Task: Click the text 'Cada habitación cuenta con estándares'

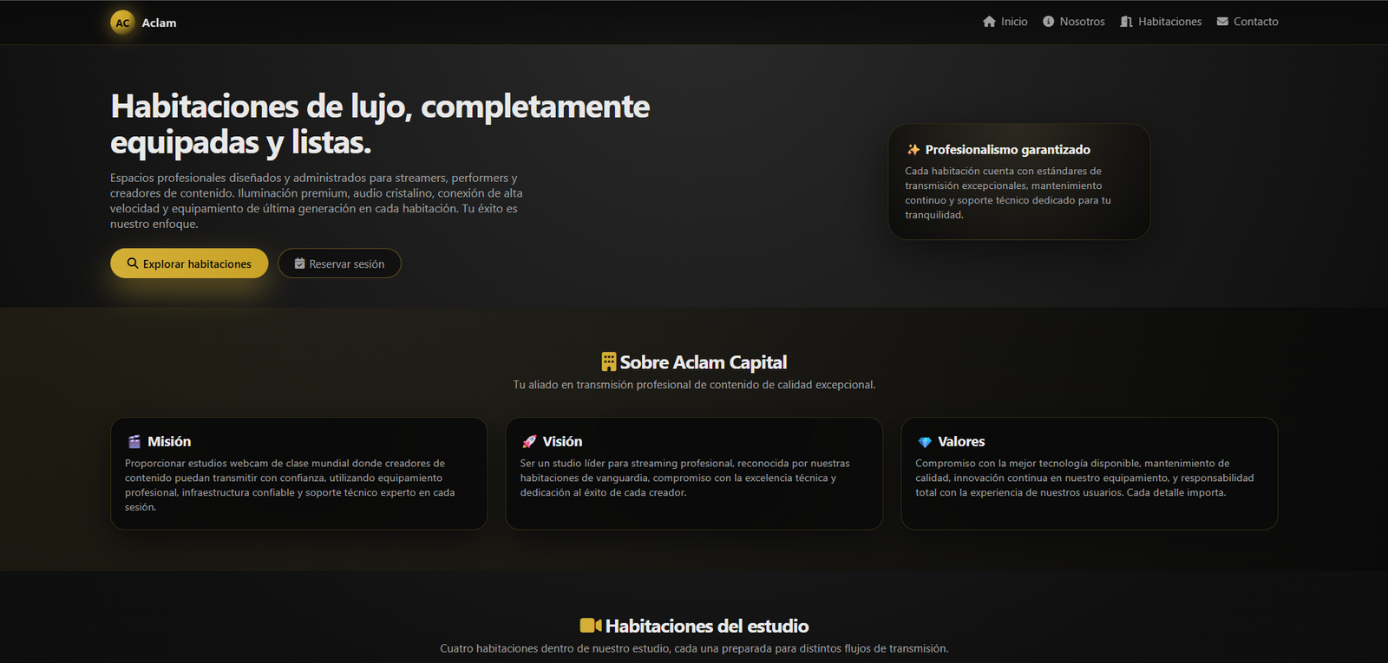Action: pyautogui.click(x=1008, y=193)
